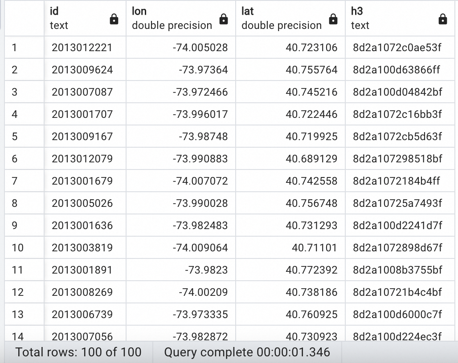Image resolution: width=458 pixels, height=363 pixels.
Task: Select row number 7 header
Action: [24, 181]
